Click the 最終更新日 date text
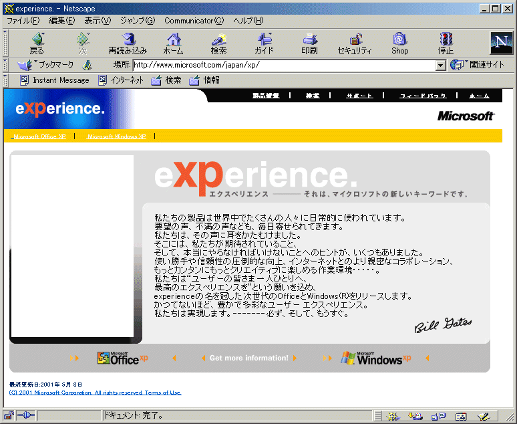 click(45, 385)
